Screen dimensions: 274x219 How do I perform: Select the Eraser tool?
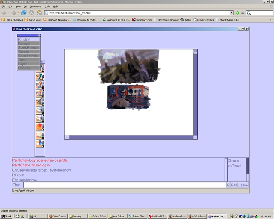[x=40, y=110]
